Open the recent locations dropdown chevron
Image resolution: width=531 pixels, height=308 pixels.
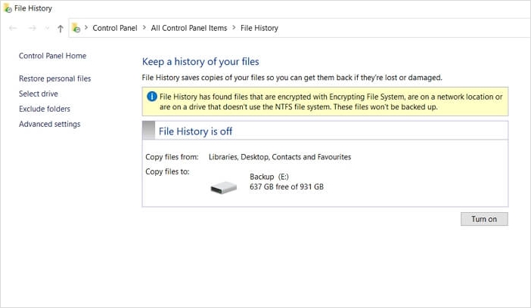[x=47, y=29]
